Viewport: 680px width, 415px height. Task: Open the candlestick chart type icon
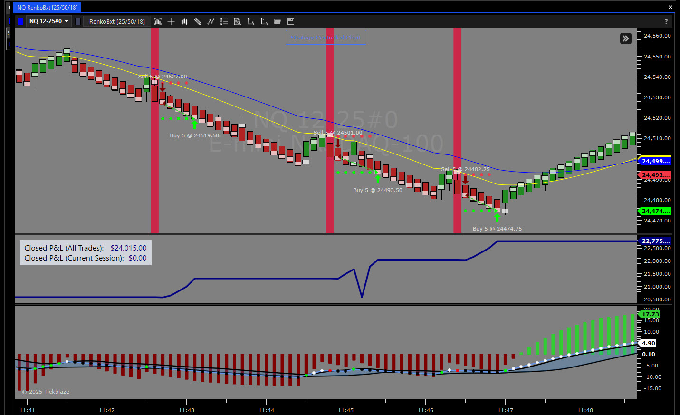point(184,21)
